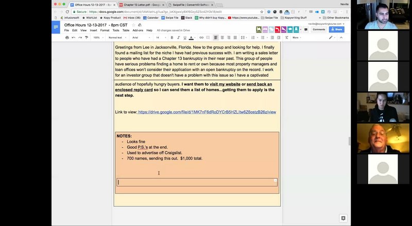Click the account email dropdown at top right
The width and height of the screenshot is (412, 226).
pyautogui.click(x=326, y=24)
